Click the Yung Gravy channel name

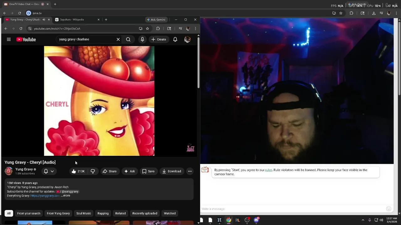24,169
